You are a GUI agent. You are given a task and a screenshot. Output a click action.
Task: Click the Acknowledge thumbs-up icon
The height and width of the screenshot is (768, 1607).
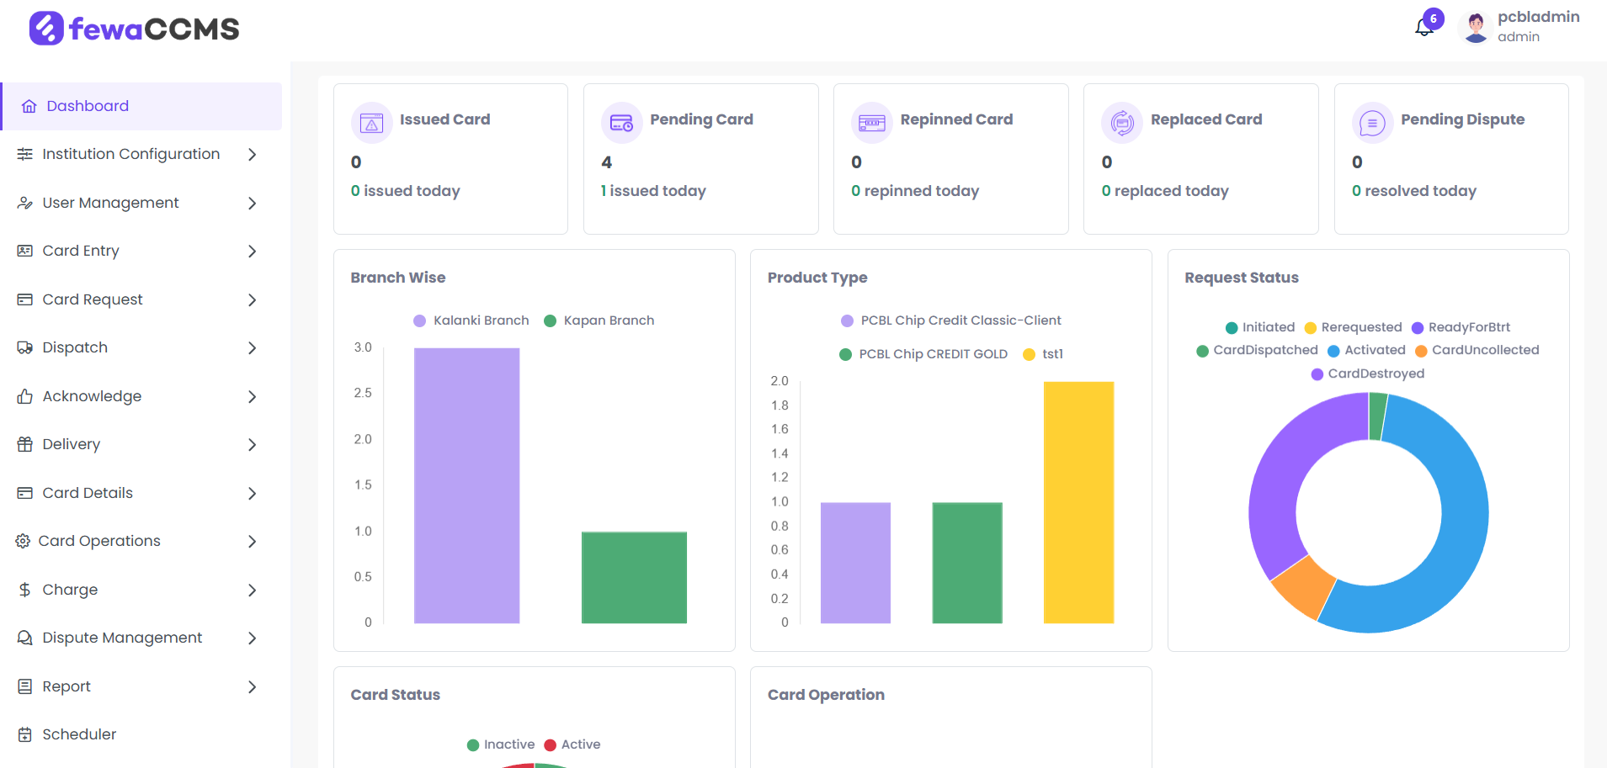[x=25, y=396]
